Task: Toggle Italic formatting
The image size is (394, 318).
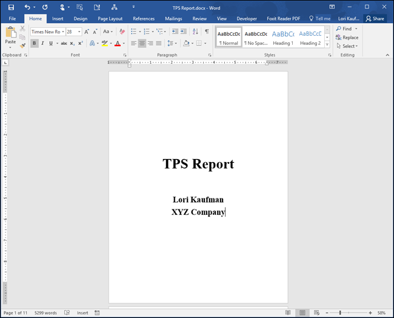Action: click(42, 43)
